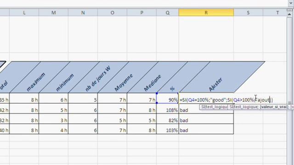This screenshot has height=165, width=294.
Task: Click valeur_si_vrai in the formula tooltip
Action: point(274,107)
